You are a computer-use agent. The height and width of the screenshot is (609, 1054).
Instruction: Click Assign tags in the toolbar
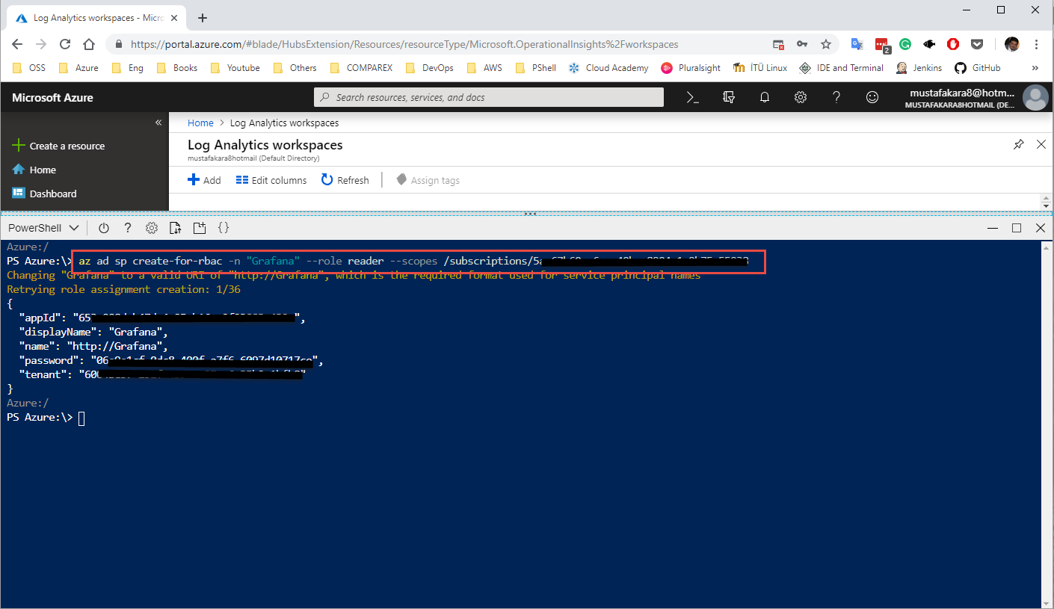(x=428, y=180)
